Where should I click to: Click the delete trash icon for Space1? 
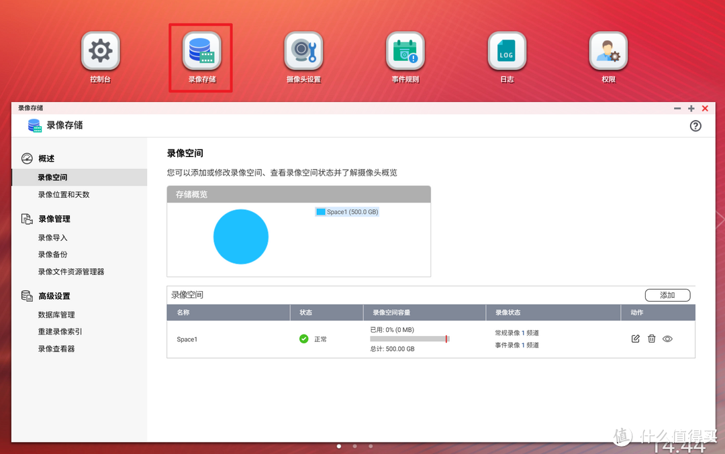[x=651, y=339]
